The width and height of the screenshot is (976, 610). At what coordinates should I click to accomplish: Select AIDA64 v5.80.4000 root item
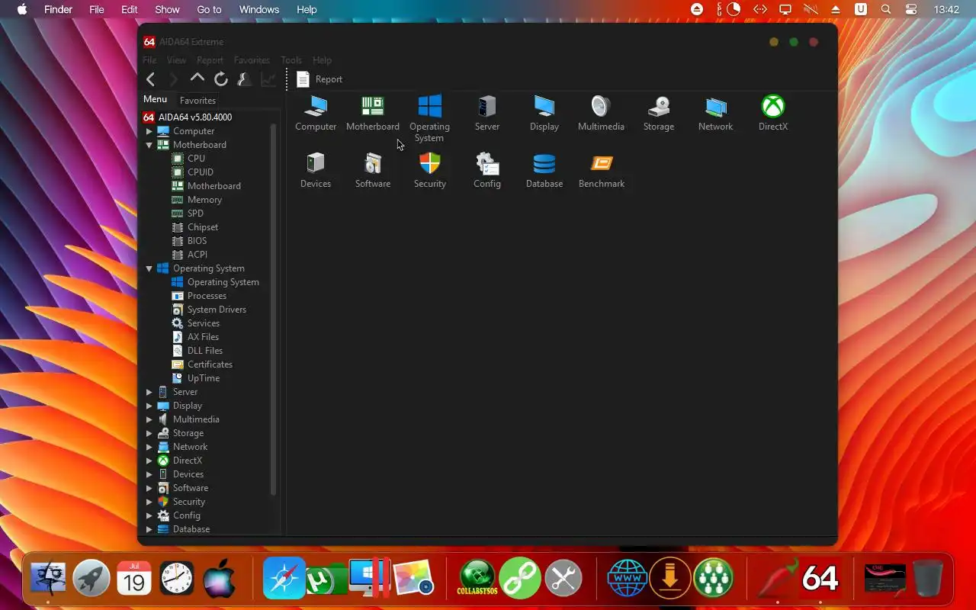tap(188, 117)
